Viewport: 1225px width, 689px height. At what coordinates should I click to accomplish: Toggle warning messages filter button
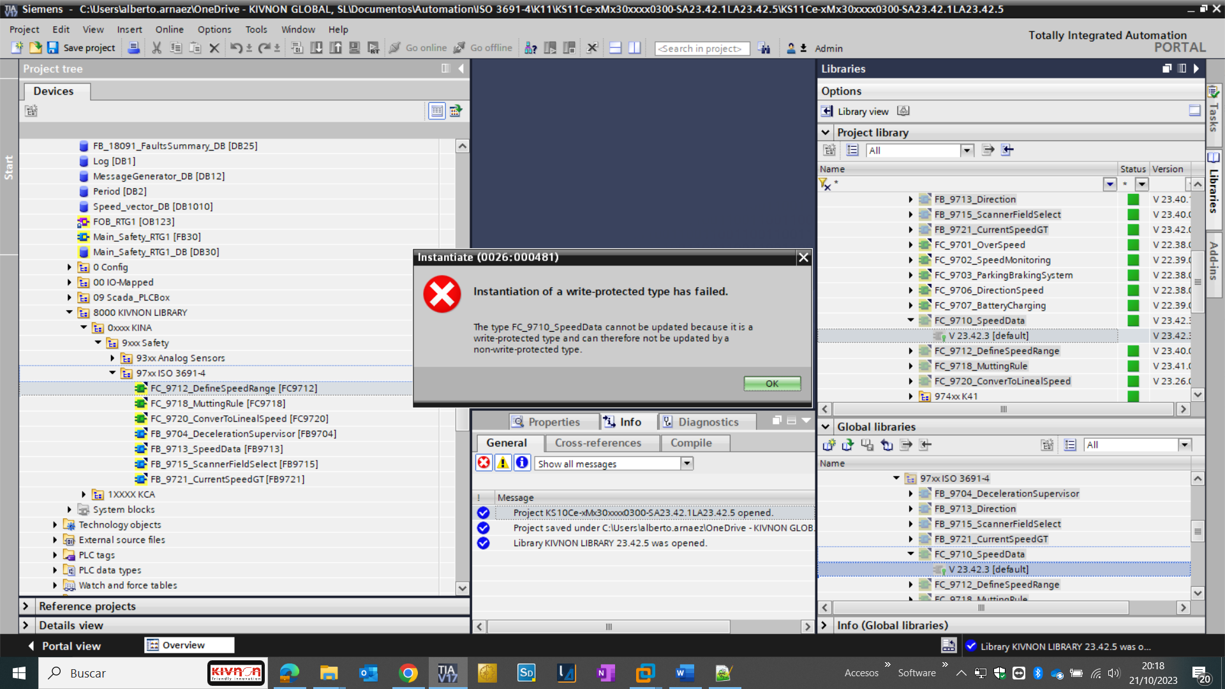pyautogui.click(x=503, y=463)
